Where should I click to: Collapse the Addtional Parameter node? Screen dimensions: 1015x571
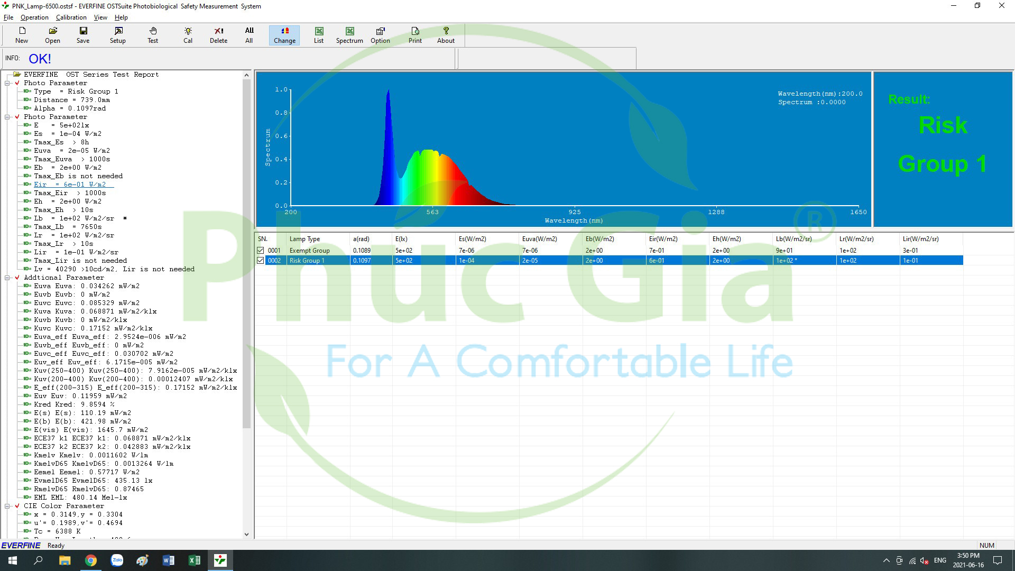(x=8, y=278)
